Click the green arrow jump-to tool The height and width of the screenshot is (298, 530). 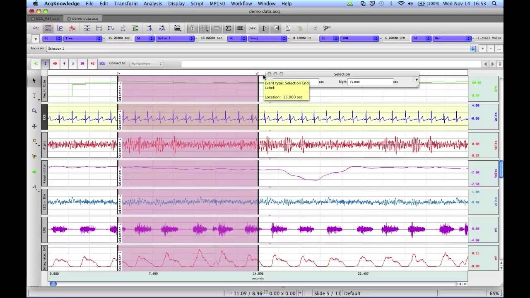(34, 172)
